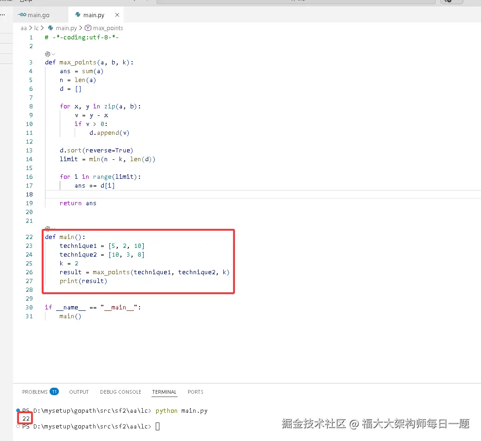Open the DEBUG CONSOLE panel tab
Image resolution: width=481 pixels, height=441 pixels.
120,392
